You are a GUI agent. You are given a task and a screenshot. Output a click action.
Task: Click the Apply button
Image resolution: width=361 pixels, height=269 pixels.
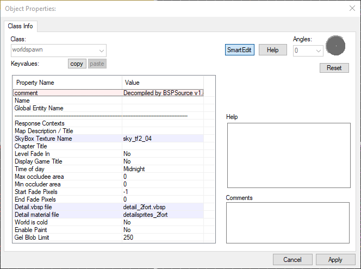tap(335, 260)
